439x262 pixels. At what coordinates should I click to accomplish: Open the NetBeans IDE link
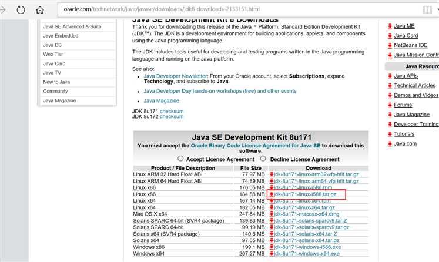(x=410, y=45)
